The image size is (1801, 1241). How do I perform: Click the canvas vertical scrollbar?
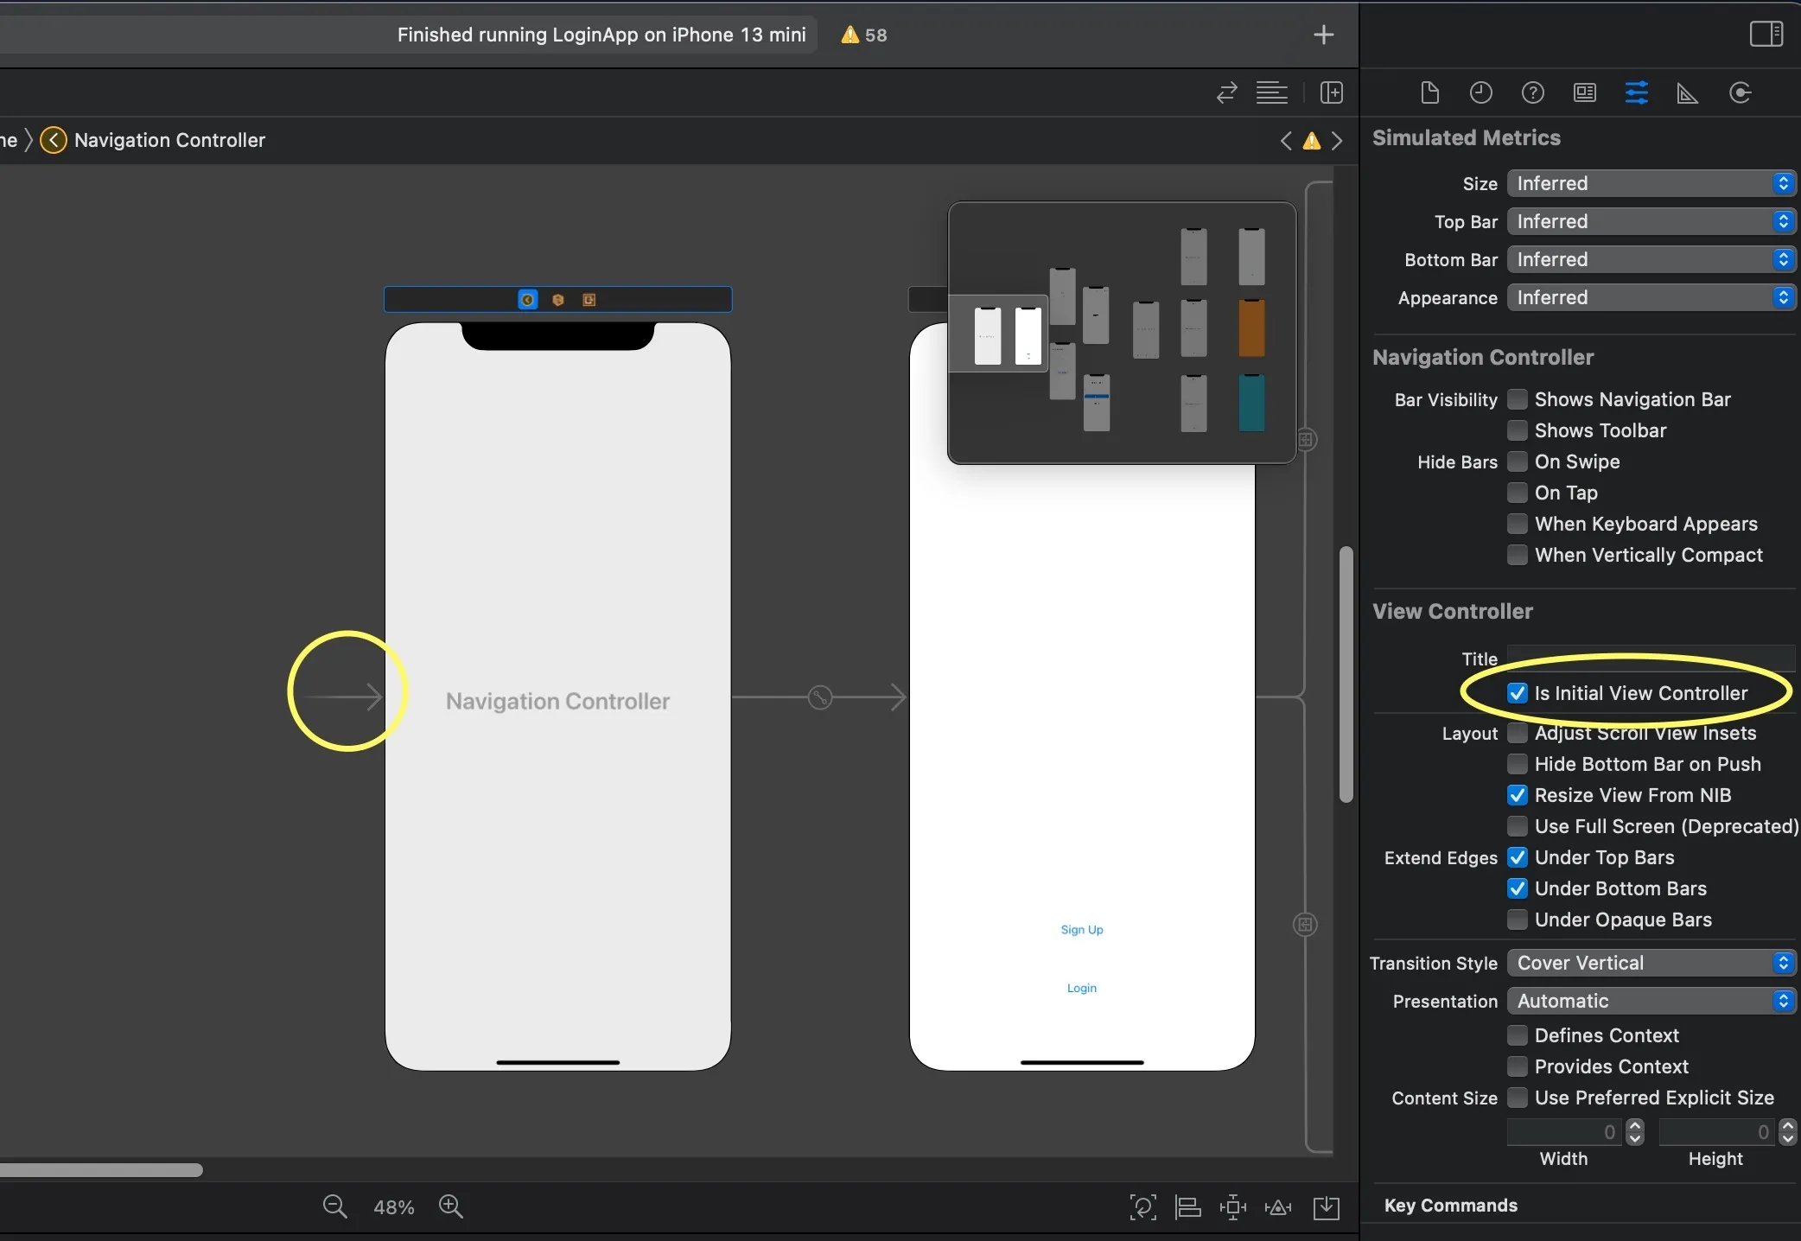pos(1346,674)
